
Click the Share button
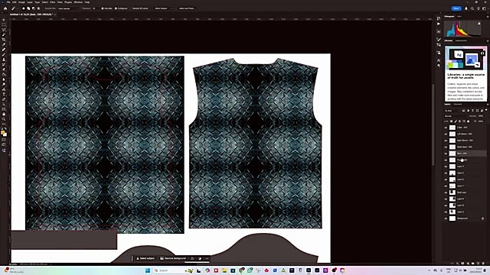[456, 8]
